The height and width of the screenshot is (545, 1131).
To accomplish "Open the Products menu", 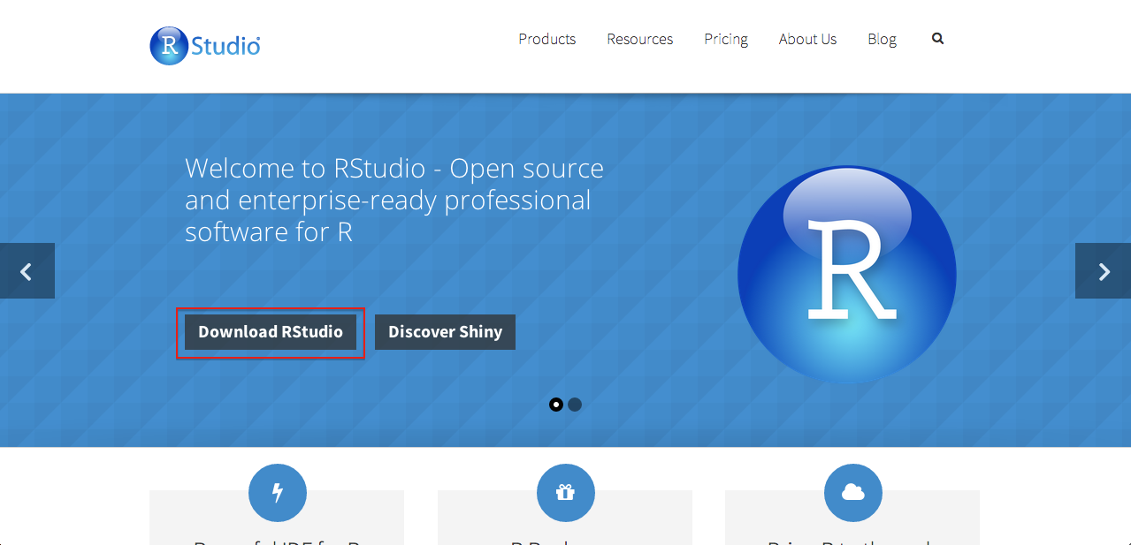I will [547, 39].
